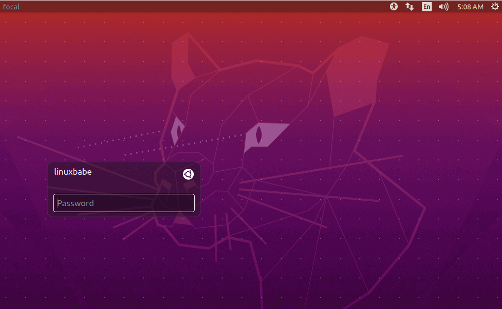Open the sound volume indicator
This screenshot has height=309, width=502.
coord(443,6)
